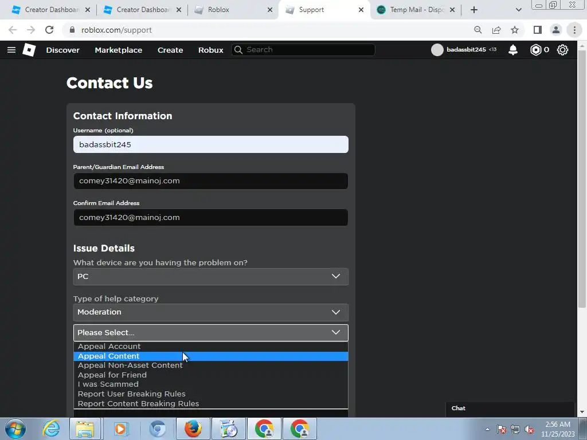The height and width of the screenshot is (440, 587).
Task: Open the help category dropdown showing Moderation
Action: coord(211,312)
